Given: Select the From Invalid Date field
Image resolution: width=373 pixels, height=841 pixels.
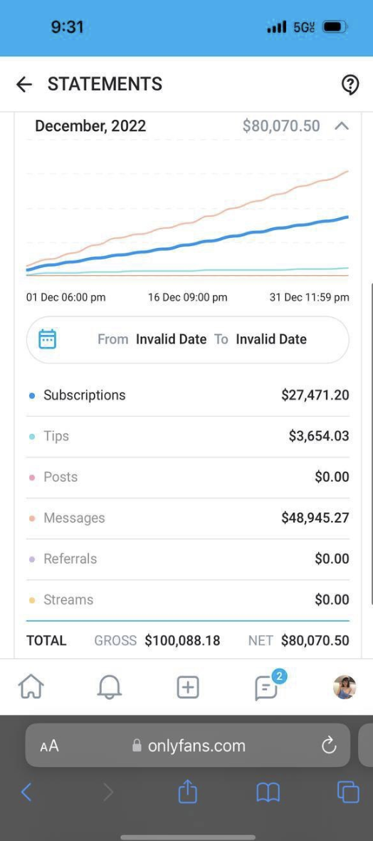Looking at the screenshot, I should [152, 339].
